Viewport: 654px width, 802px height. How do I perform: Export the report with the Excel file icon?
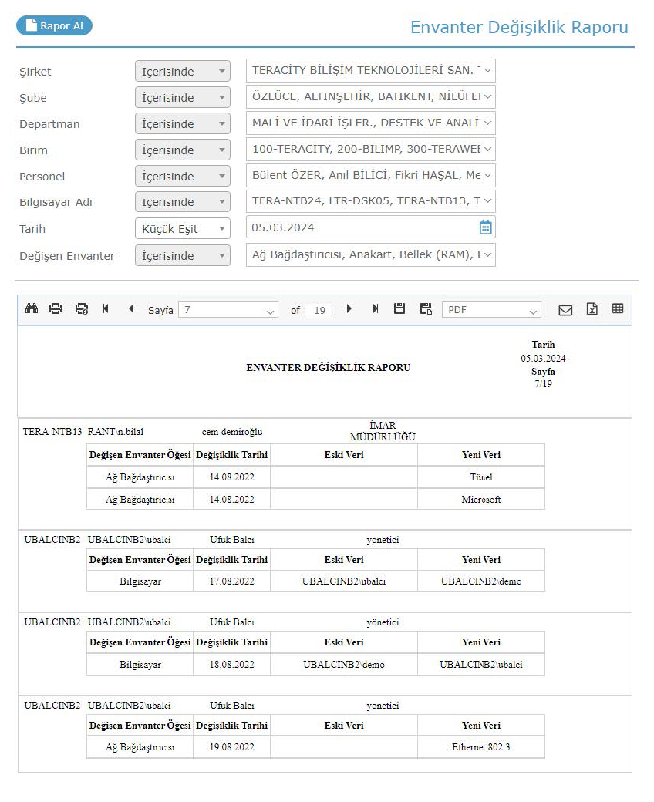pos(592,309)
